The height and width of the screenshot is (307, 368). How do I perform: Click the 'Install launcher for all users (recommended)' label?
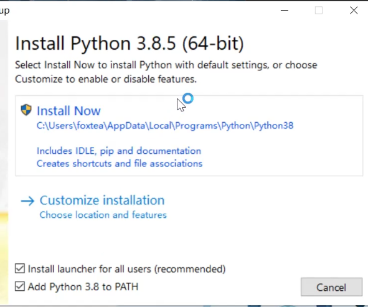pos(127,269)
